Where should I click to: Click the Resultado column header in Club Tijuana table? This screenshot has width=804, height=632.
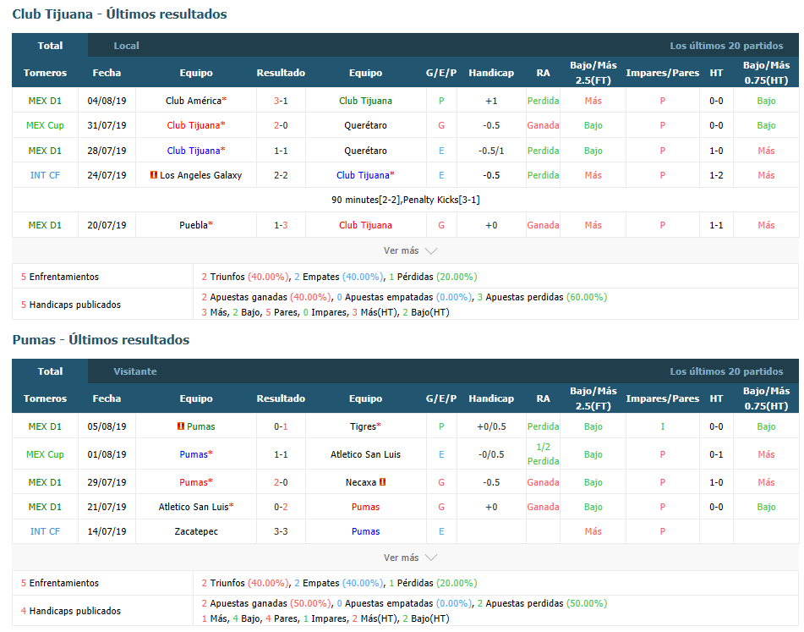(x=281, y=73)
